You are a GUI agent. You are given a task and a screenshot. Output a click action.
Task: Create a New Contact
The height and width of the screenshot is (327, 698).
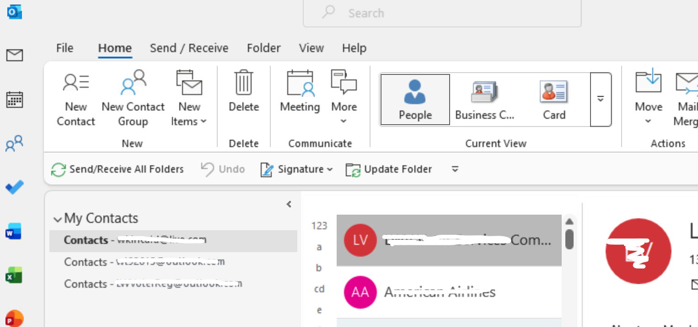76,99
